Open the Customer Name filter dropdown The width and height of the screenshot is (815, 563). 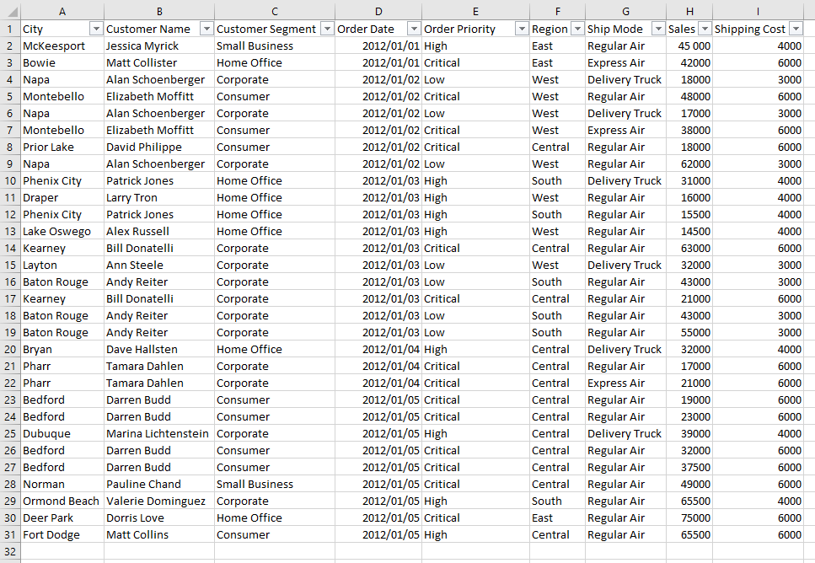[x=206, y=29]
